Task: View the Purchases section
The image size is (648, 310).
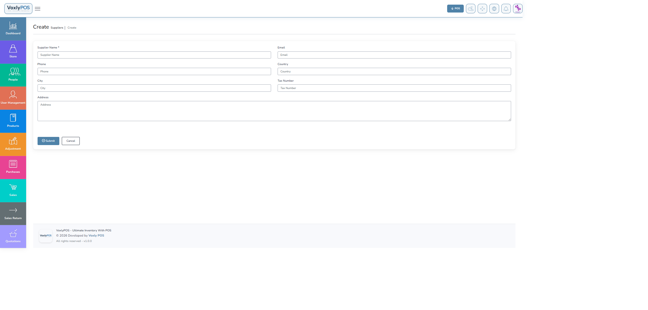Action: (x=13, y=167)
